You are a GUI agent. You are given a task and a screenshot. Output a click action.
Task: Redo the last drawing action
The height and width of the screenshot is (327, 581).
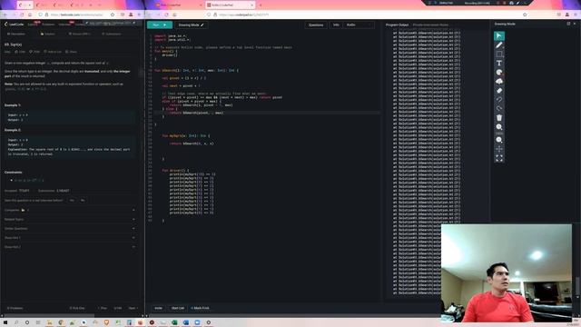(499, 109)
